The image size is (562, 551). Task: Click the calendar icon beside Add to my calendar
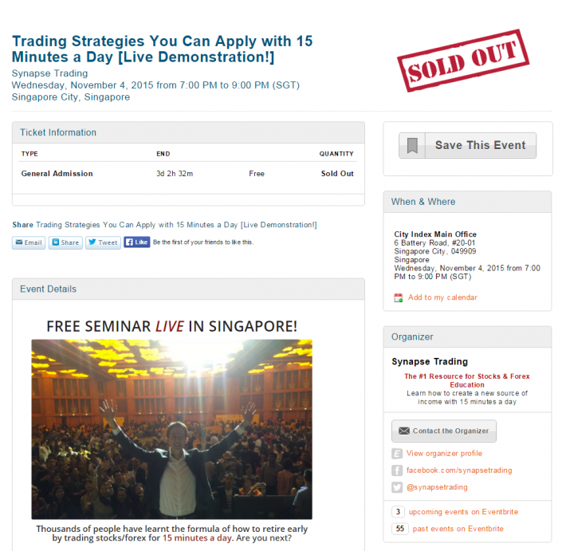tap(399, 297)
